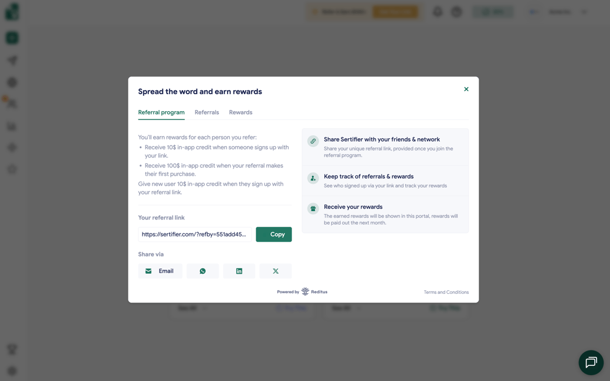Click the chain link icon beside Share Sertifier
This screenshot has width=610, height=381.
313,141
